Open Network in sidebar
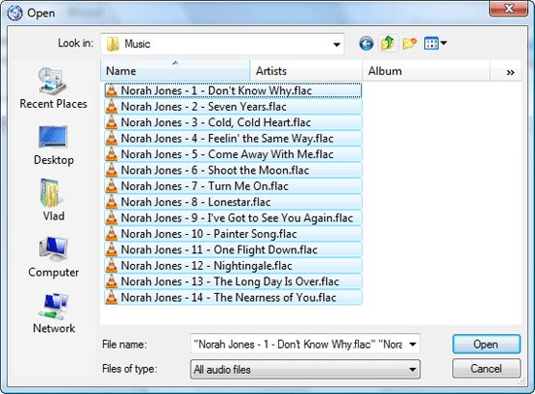This screenshot has height=394, width=535. pyautogui.click(x=53, y=313)
